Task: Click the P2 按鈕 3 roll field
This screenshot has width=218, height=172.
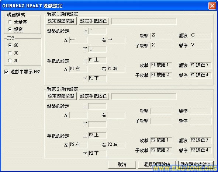Action: 201,140
